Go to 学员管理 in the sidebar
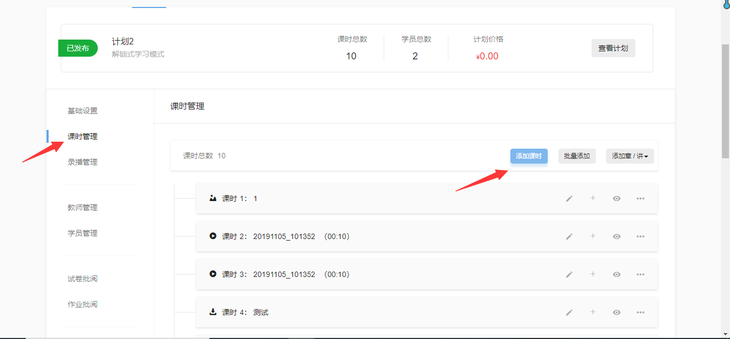 [82, 233]
